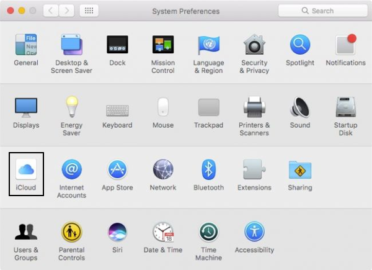Open Energy Saver settings
The height and width of the screenshot is (270, 372).
click(x=71, y=116)
